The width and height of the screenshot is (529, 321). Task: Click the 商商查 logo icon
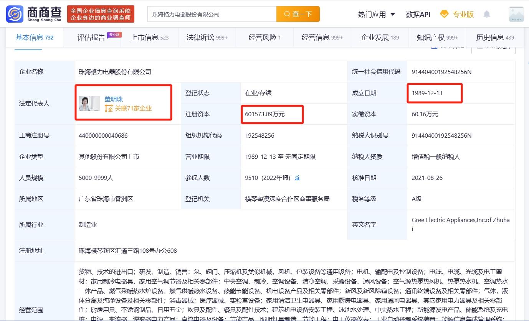click(x=15, y=14)
